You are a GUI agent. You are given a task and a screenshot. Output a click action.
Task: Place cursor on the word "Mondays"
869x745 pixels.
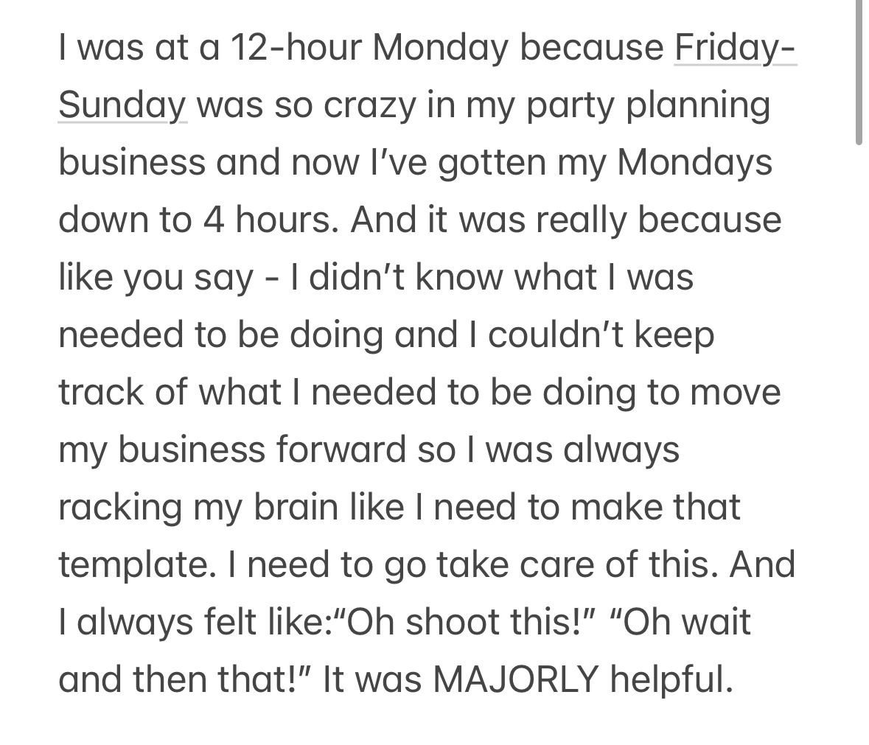tap(694, 163)
